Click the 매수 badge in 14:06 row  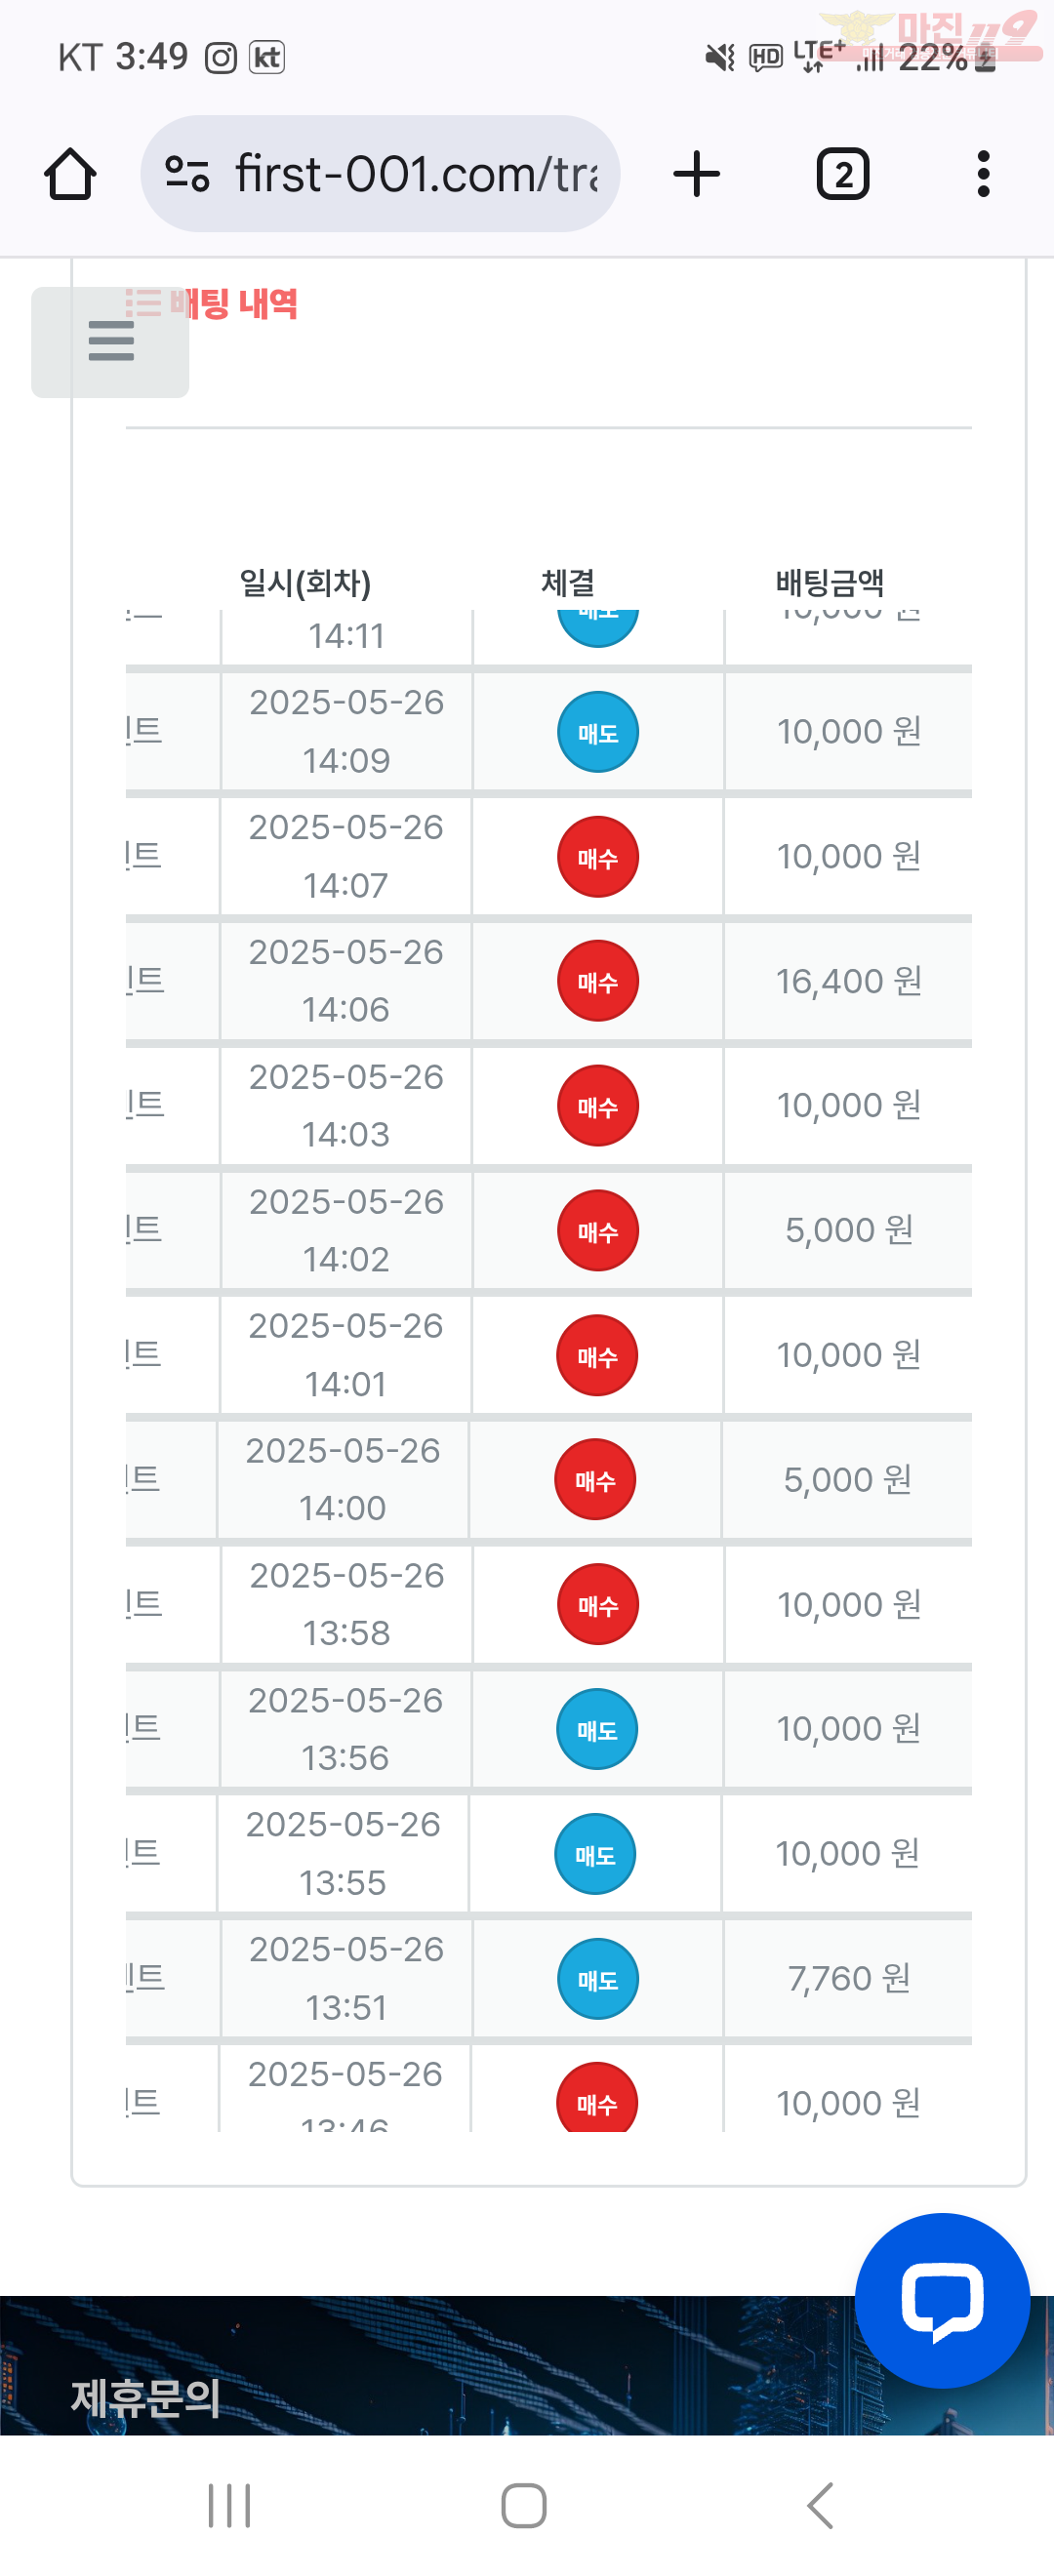(598, 981)
